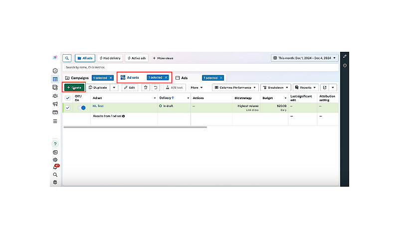Open the account overview face icon
The width and height of the screenshot is (399, 229).
coord(55,71)
